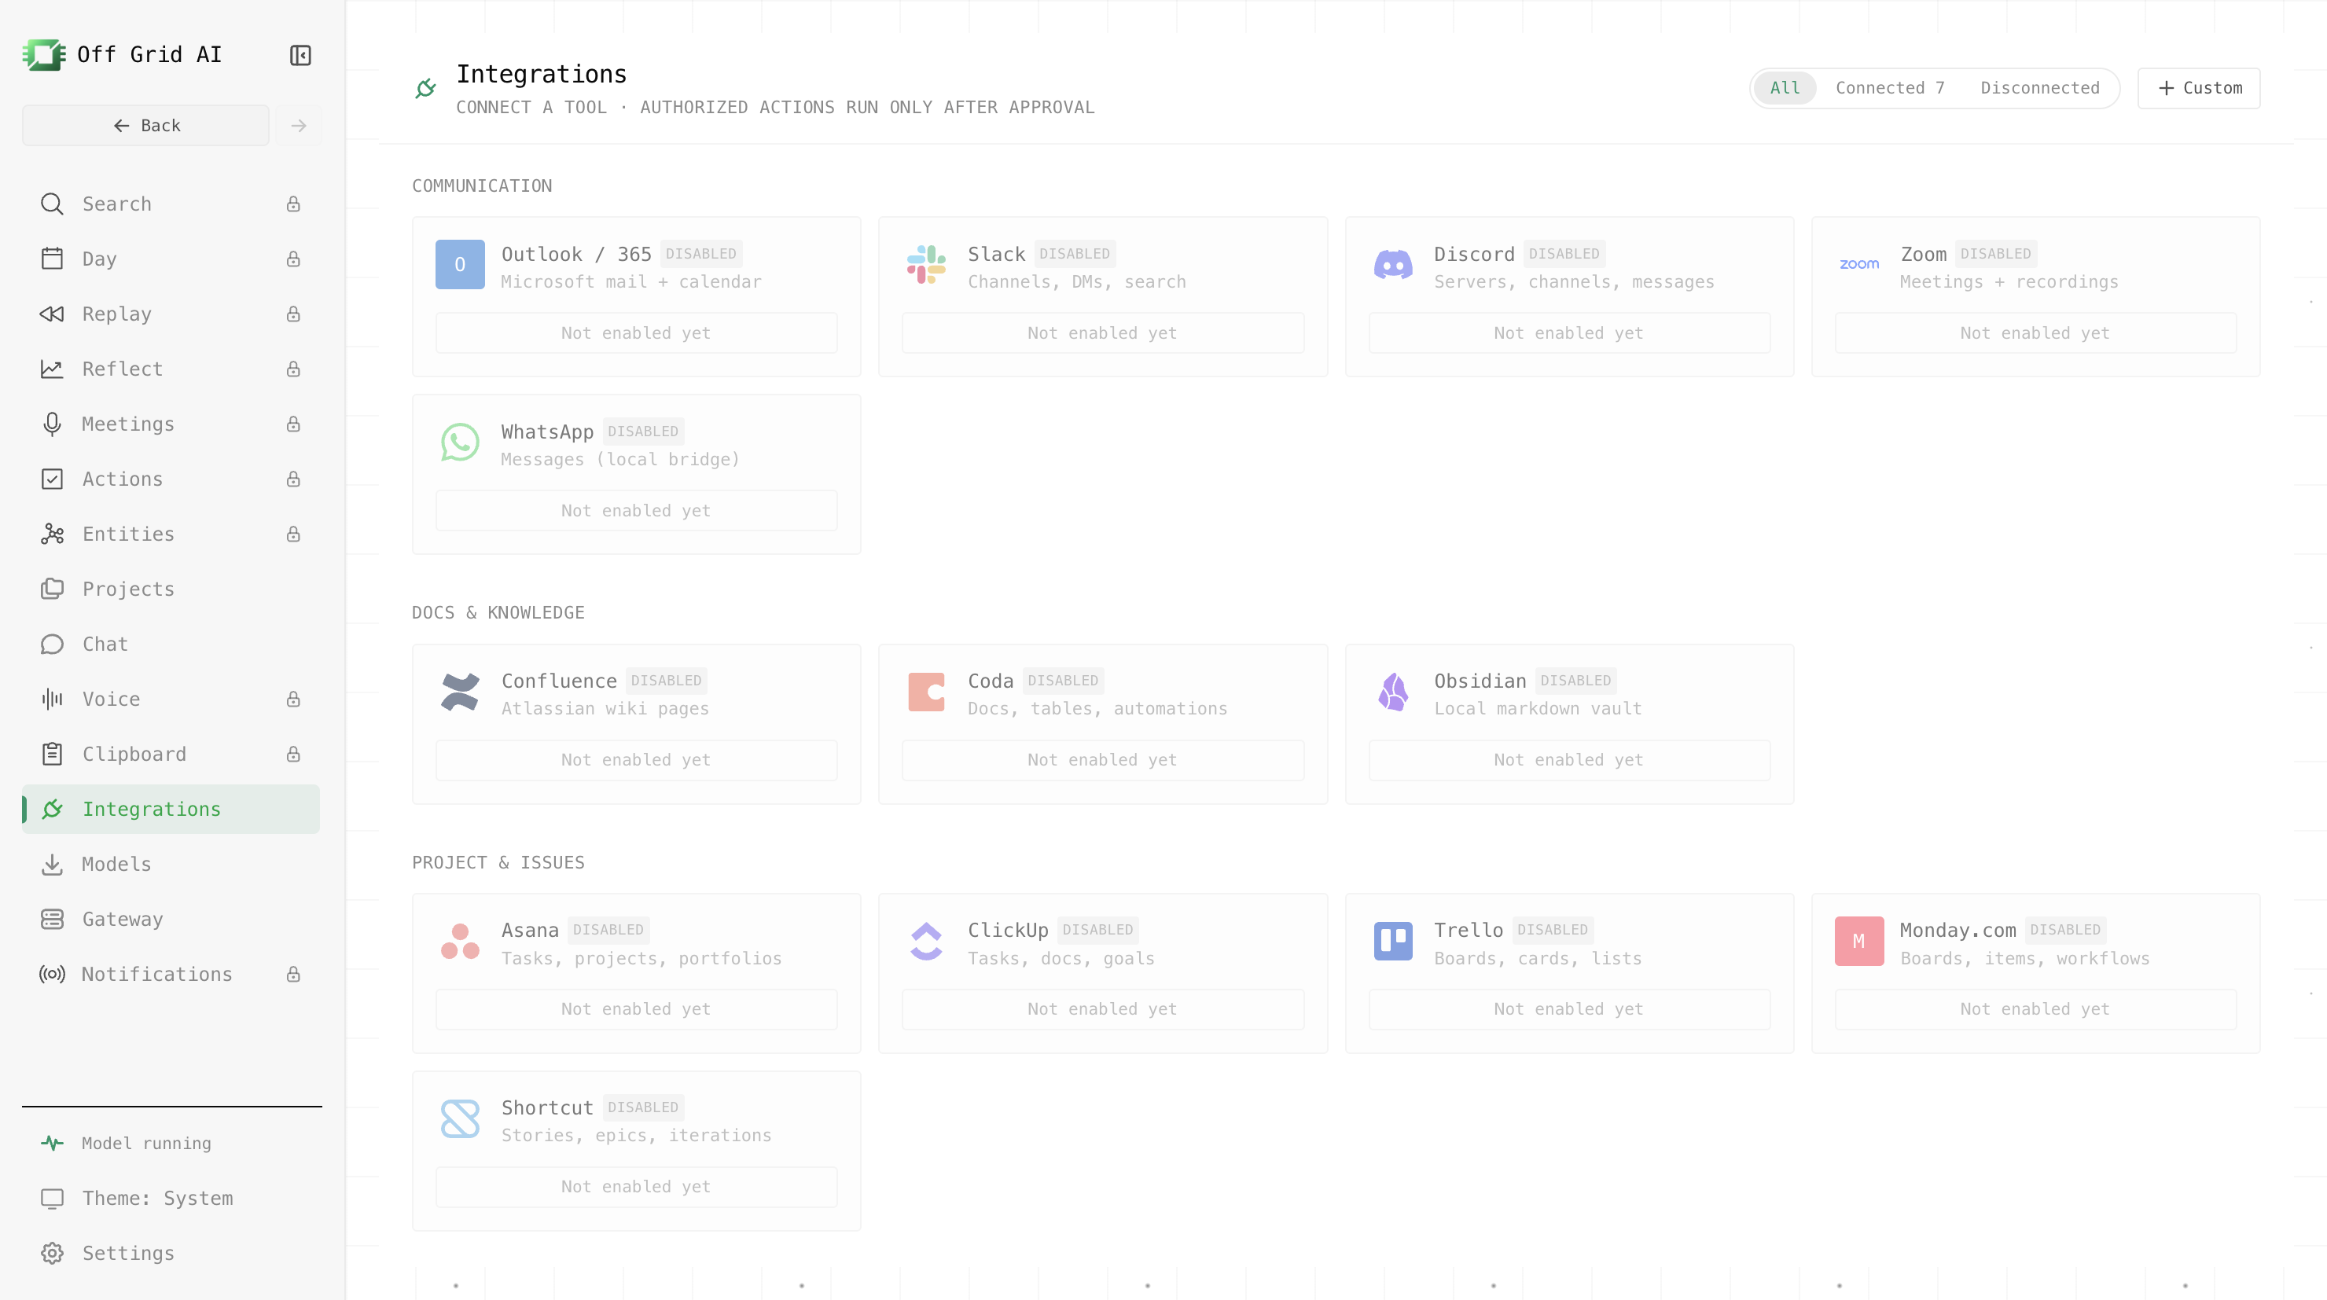The height and width of the screenshot is (1300, 2327).
Task: Click the Confluence logo icon
Action: 460,691
